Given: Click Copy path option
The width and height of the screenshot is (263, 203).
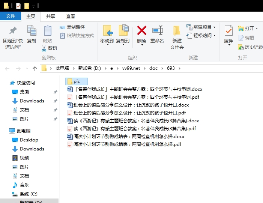Looking at the screenshot, I should coord(72,27).
